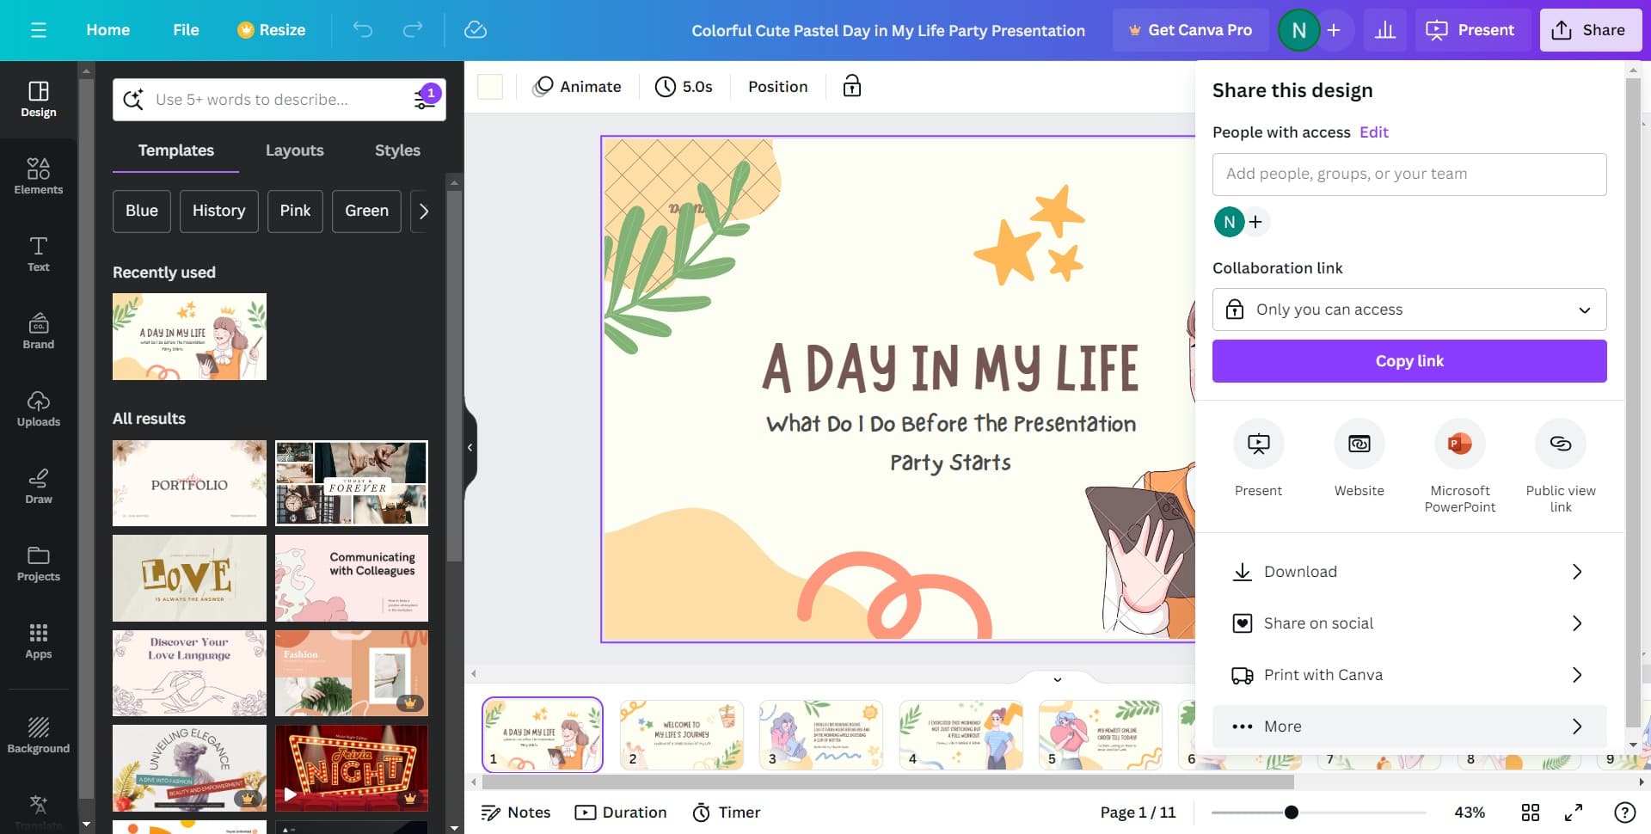The width and height of the screenshot is (1651, 834).
Task: Expand the Download options
Action: (1409, 572)
